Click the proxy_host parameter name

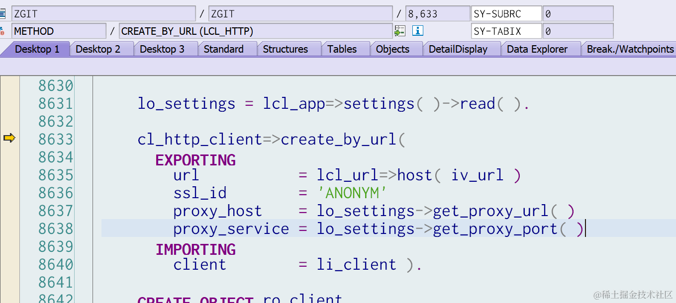pos(217,211)
